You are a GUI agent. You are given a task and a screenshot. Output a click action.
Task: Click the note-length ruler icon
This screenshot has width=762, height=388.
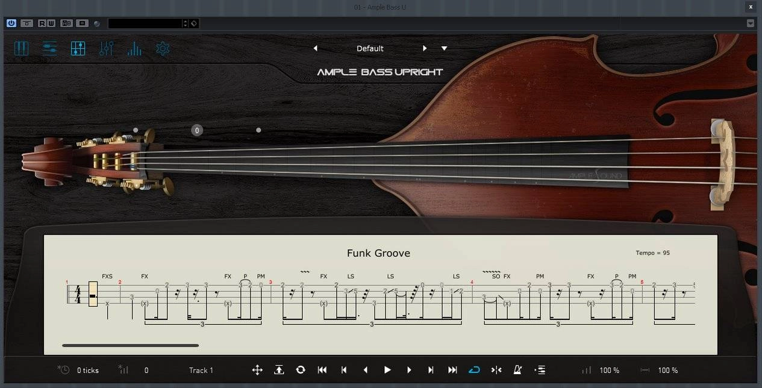[x=645, y=370]
